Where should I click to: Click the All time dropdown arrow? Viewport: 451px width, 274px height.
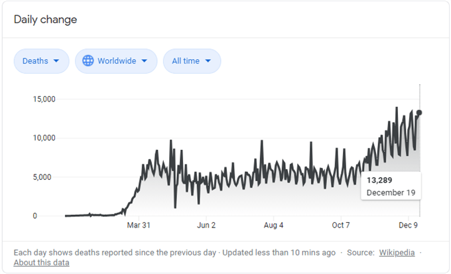tap(208, 61)
